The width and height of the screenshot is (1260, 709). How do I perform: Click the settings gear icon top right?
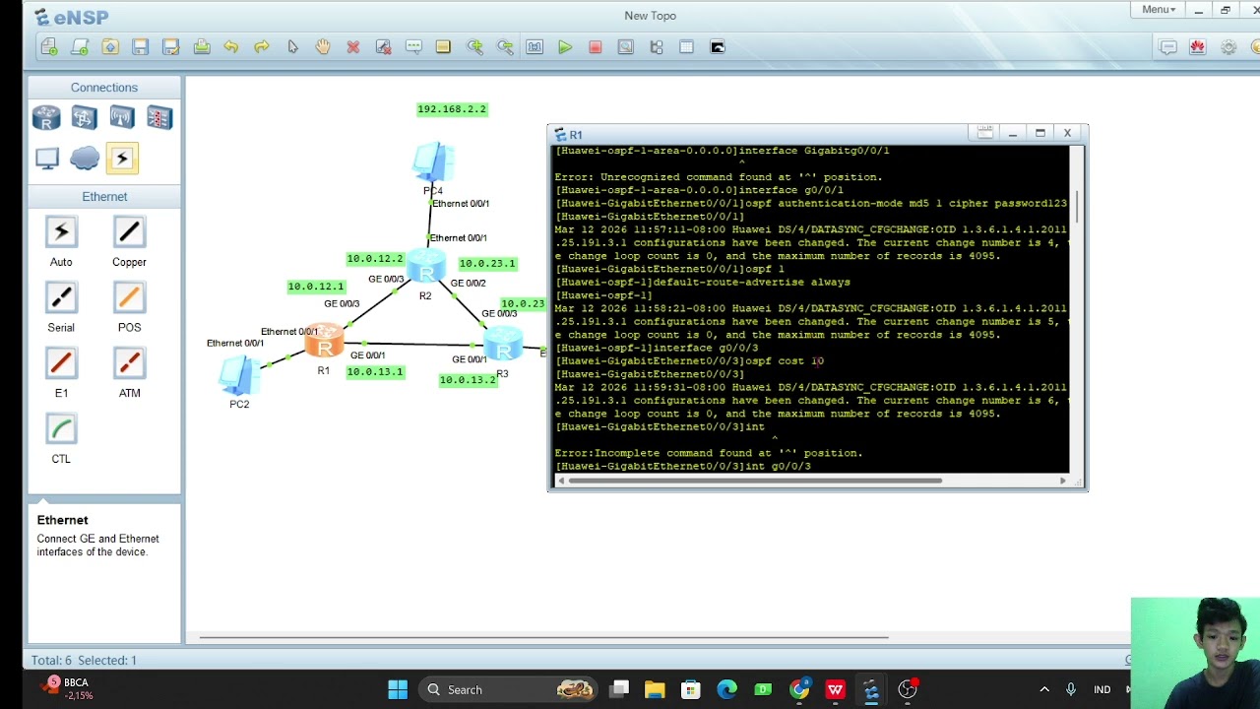[x=1228, y=46]
